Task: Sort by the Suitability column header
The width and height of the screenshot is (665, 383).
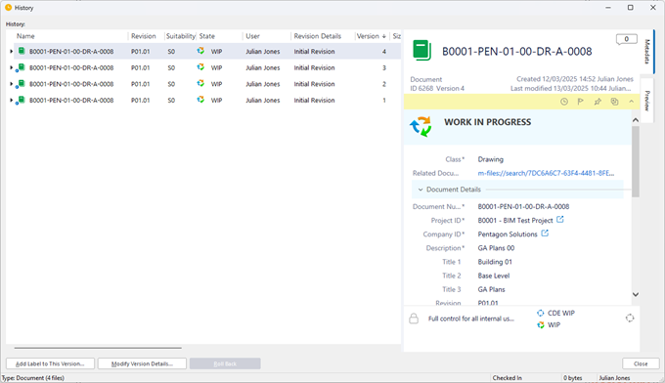Action: click(x=180, y=36)
